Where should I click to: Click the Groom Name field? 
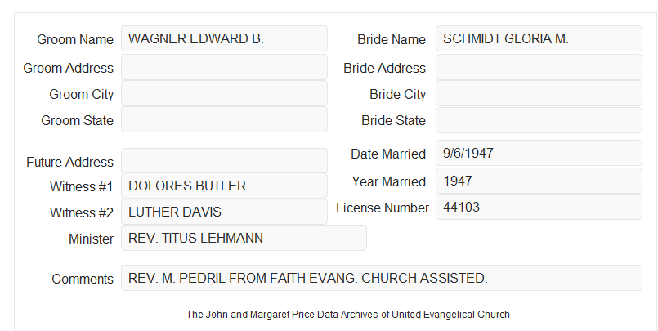click(x=224, y=38)
